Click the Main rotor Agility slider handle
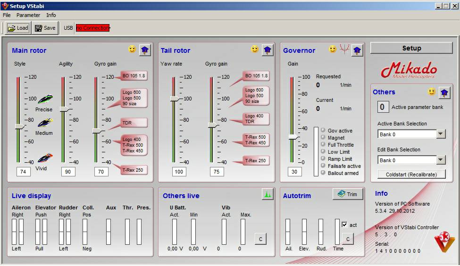 coord(65,109)
